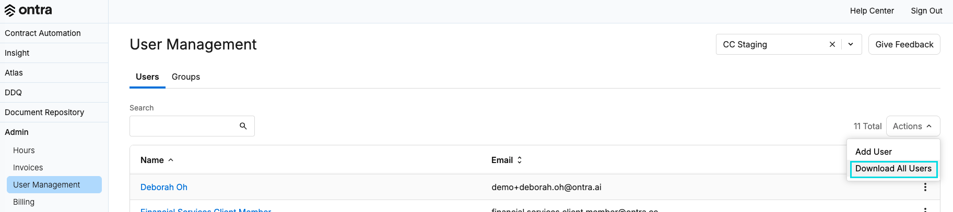Expand the Admin sidebar section
953x212 pixels.
click(x=54, y=132)
